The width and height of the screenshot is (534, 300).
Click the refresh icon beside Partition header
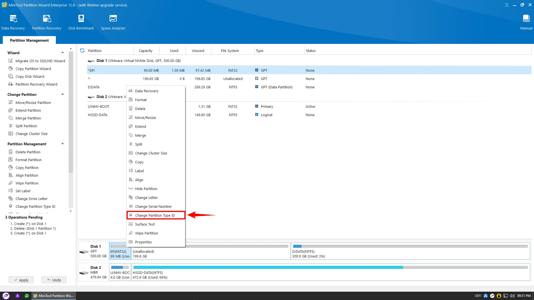82,51
